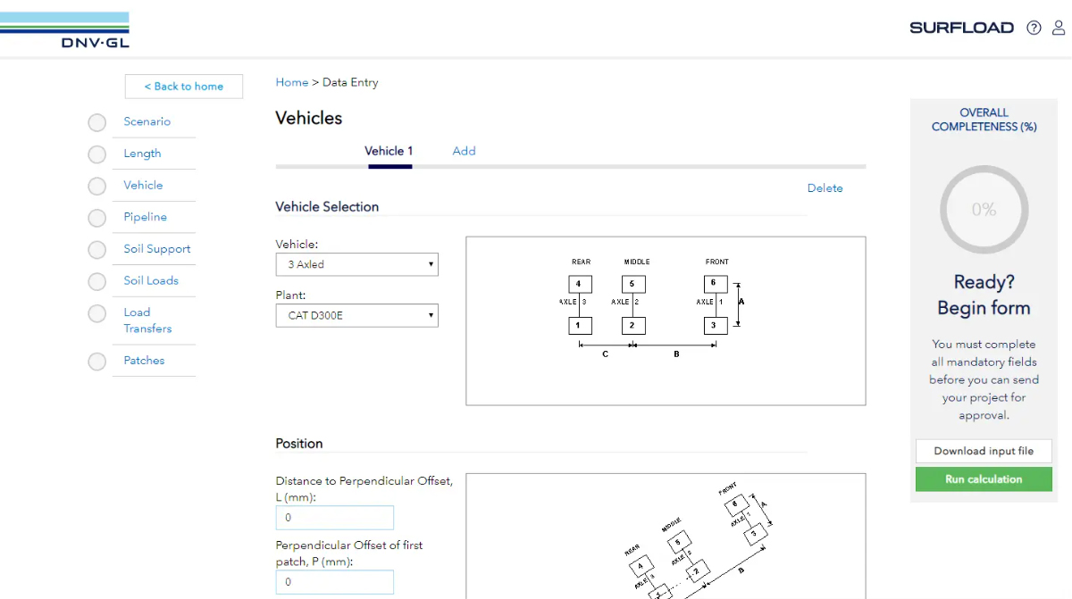Image resolution: width=1072 pixels, height=599 pixels.
Task: Switch to the Vehicle 1 tab
Action: click(x=389, y=151)
